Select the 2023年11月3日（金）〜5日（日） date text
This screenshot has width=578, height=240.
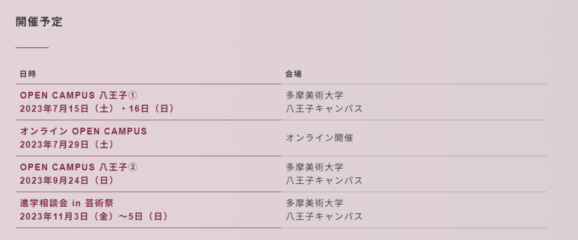(x=94, y=216)
